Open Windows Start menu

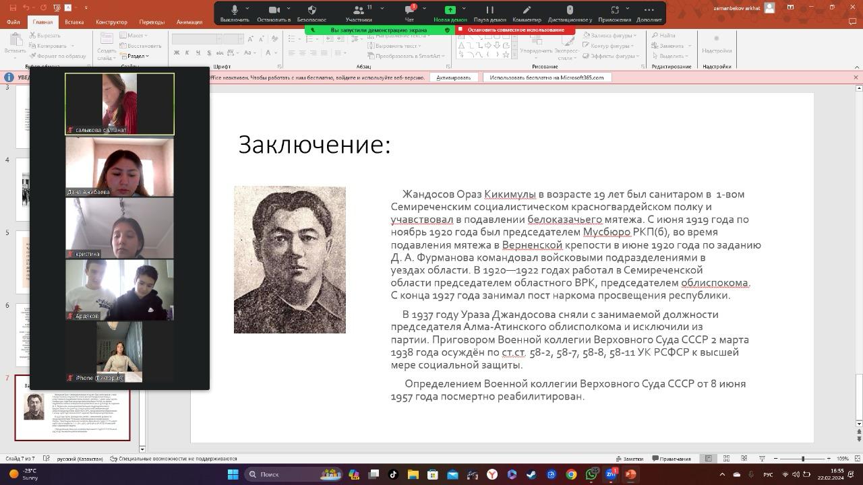tap(233, 474)
